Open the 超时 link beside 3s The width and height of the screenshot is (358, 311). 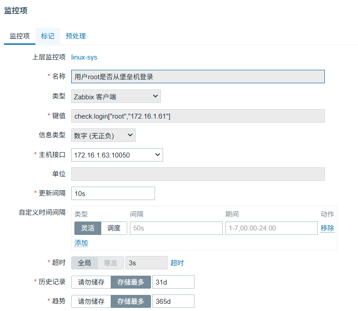pyautogui.click(x=177, y=263)
